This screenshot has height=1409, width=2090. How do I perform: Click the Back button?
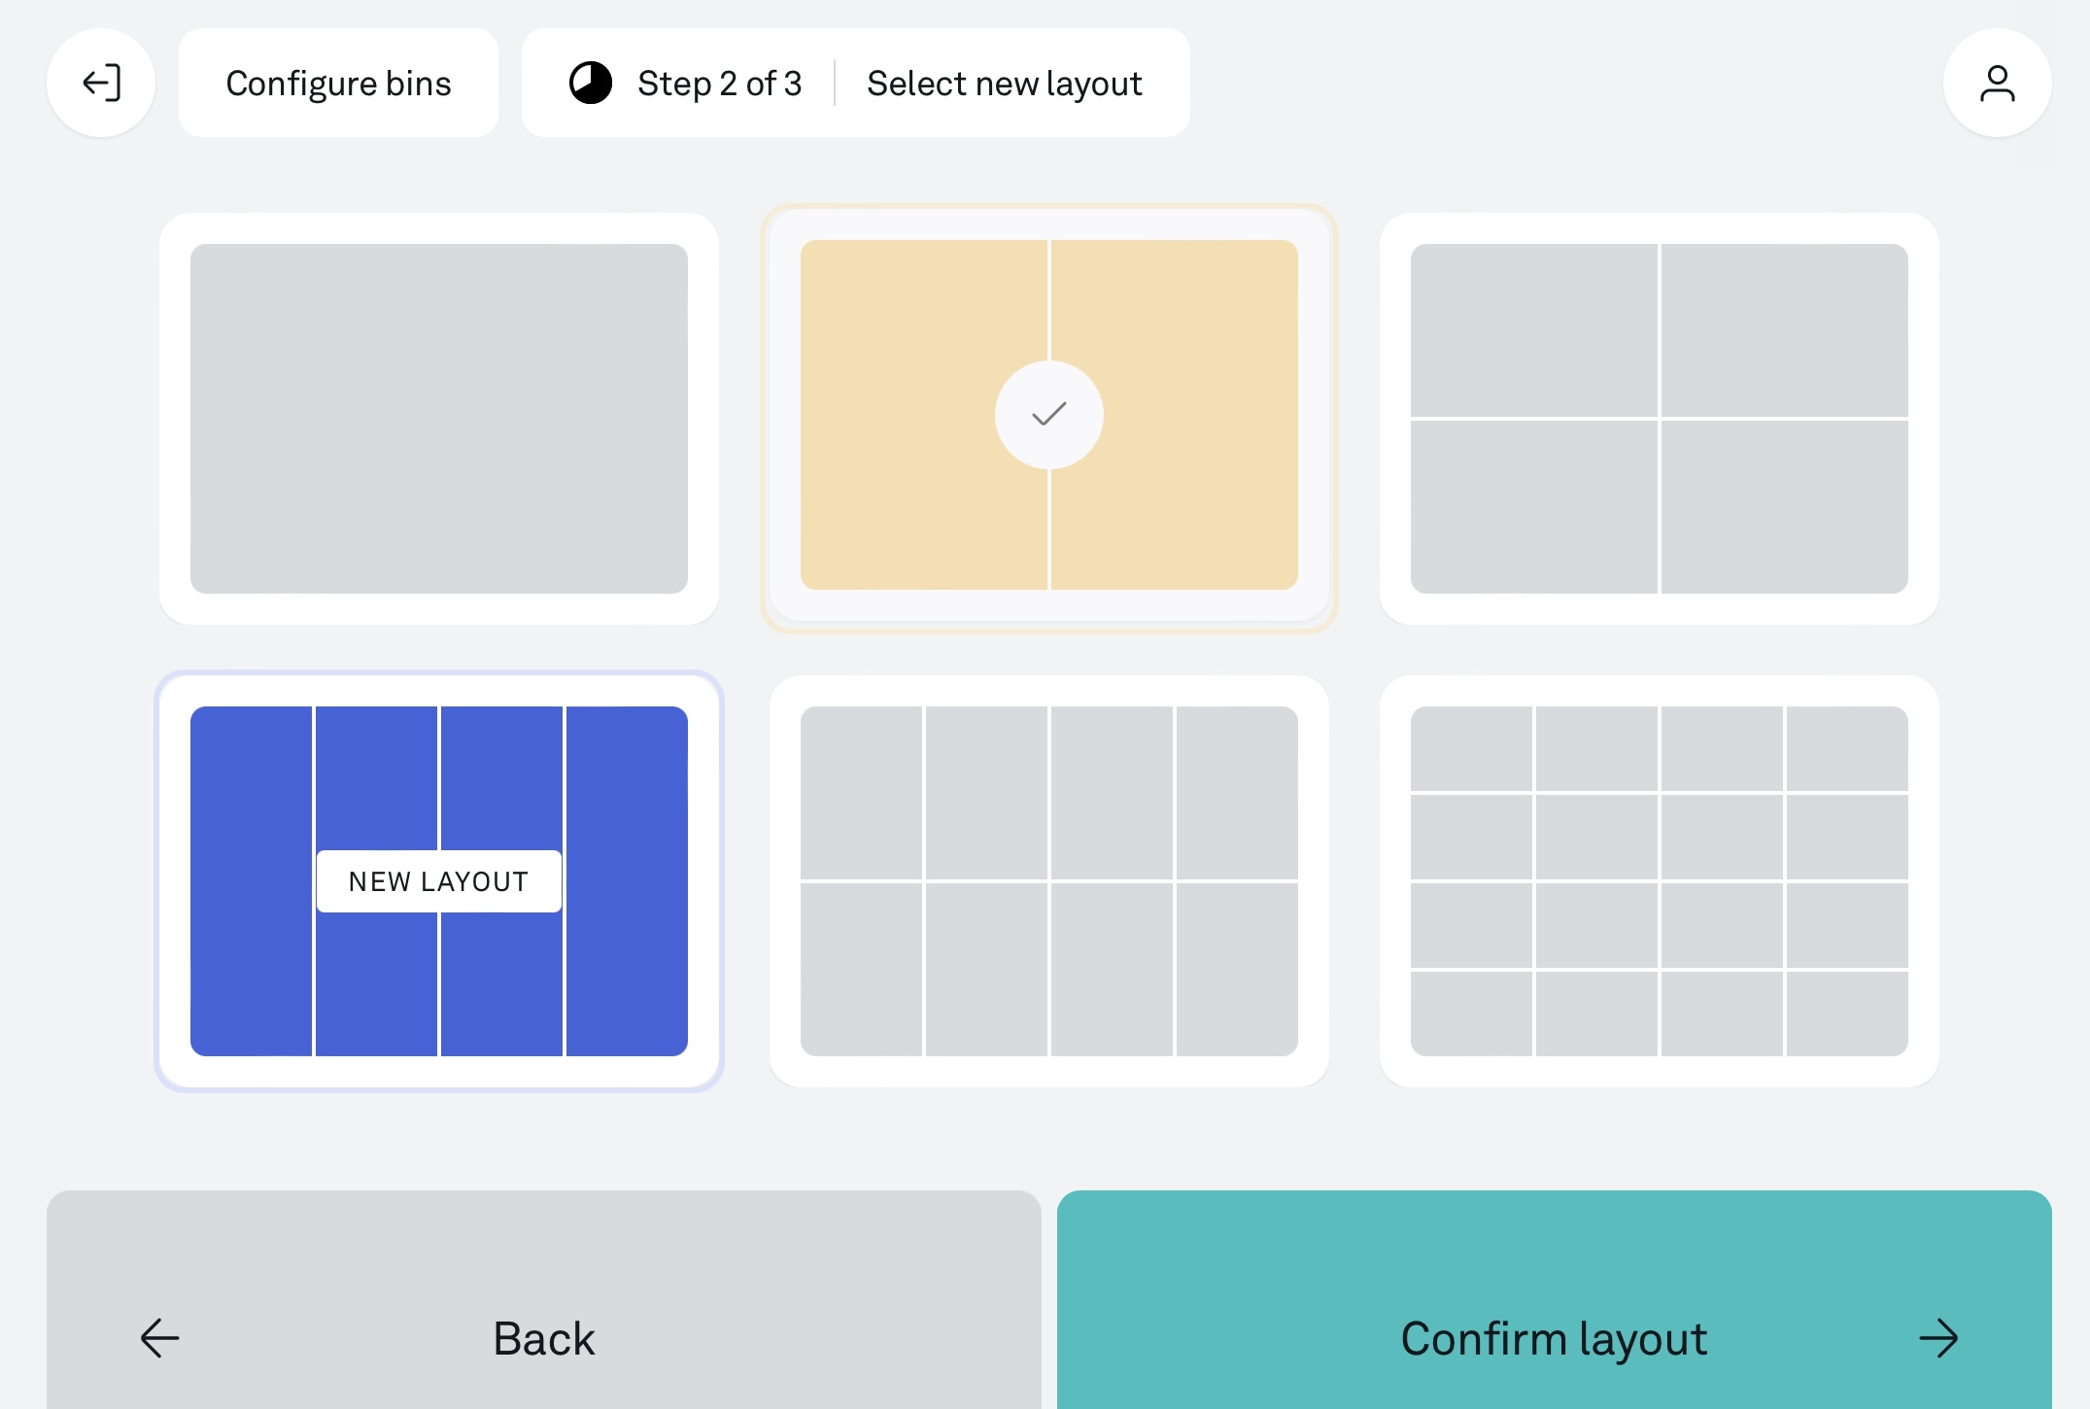click(x=544, y=1300)
